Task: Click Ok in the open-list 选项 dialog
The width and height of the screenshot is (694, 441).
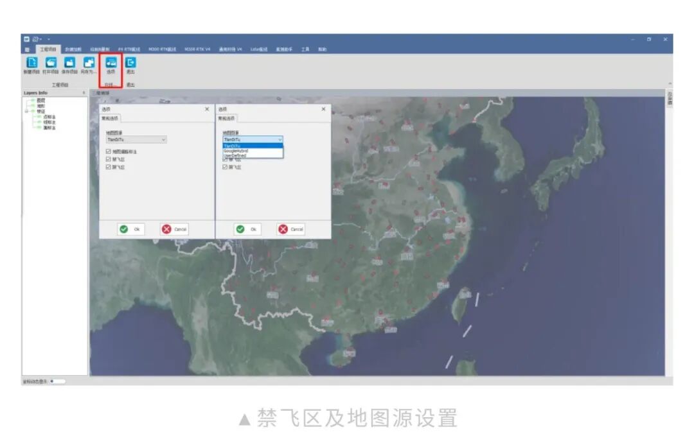Action: 247,229
